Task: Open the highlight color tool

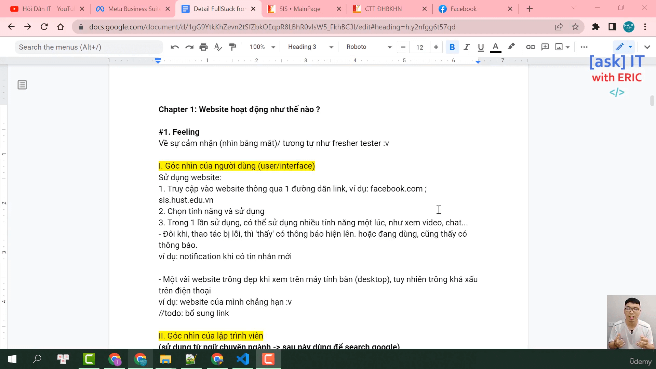Action: pyautogui.click(x=511, y=47)
